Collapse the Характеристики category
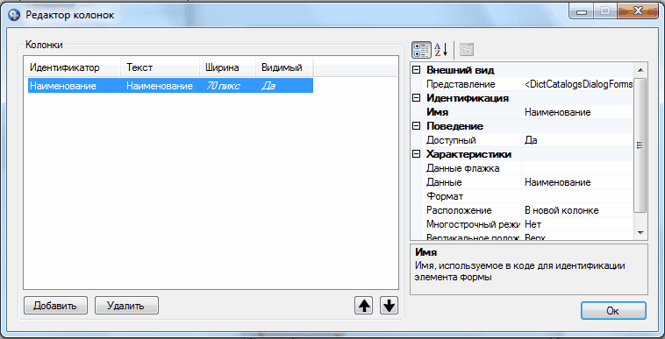This screenshot has width=665, height=339. coord(417,154)
